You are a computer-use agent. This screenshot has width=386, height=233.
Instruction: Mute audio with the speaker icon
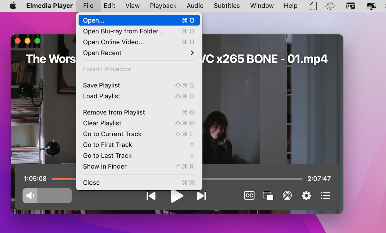click(x=30, y=196)
